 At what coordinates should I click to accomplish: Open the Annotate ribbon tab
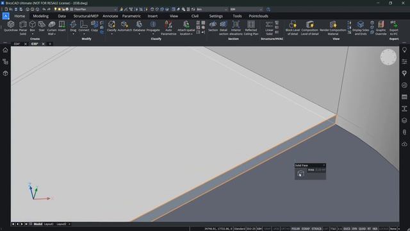click(110, 16)
